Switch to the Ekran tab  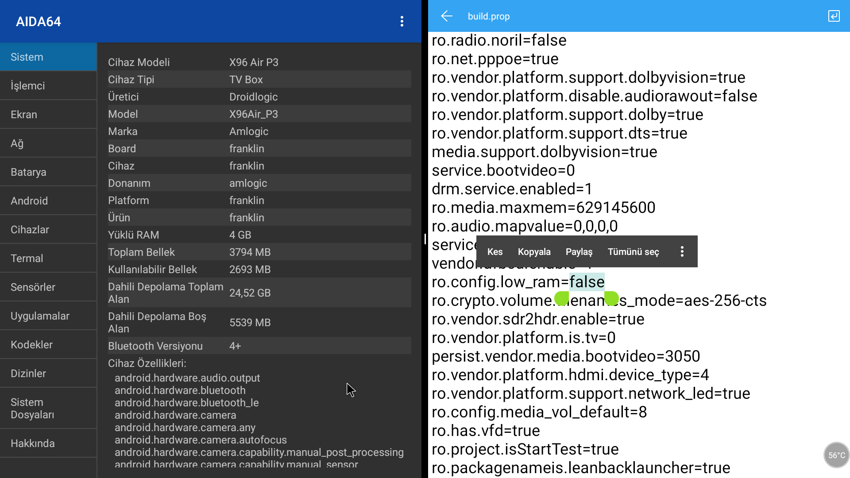pyautogui.click(x=48, y=115)
